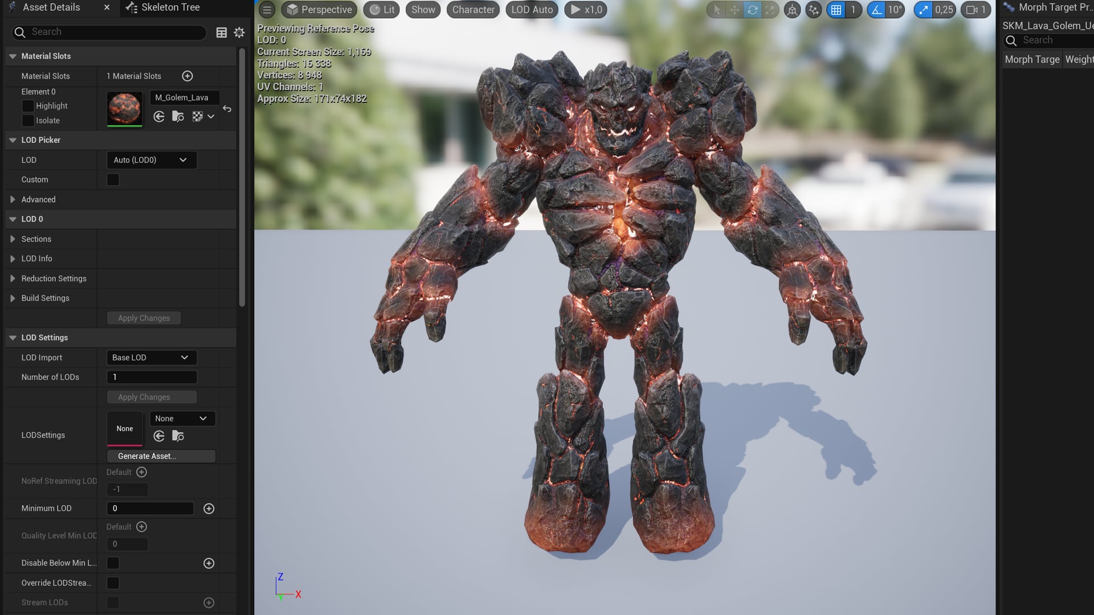
Task: Enable Highlight for Element 0 material
Action: pos(28,105)
